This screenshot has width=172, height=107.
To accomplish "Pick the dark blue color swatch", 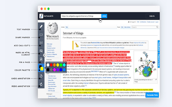I will tap(61, 70).
